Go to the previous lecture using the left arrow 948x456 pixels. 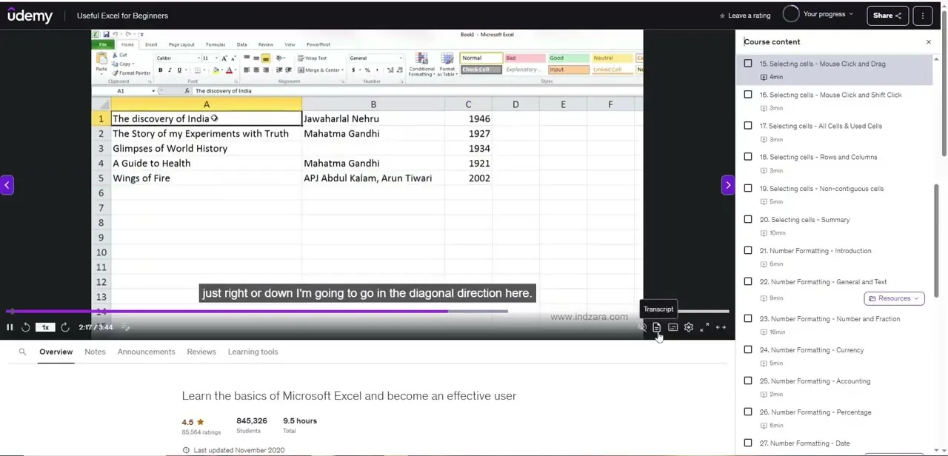(7, 185)
